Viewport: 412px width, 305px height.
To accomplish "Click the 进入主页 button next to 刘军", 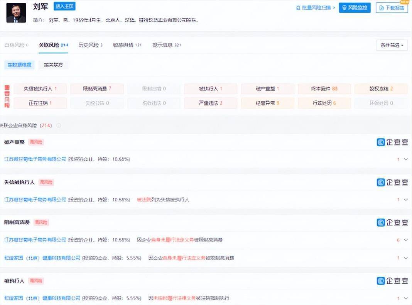I will click(x=64, y=6).
